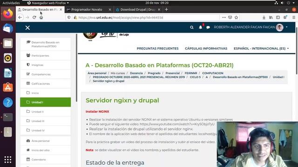Open course Desarrollo Basado en Plataformas|97300 sidebar item
This screenshot has width=298, height=167.
click(46, 44)
